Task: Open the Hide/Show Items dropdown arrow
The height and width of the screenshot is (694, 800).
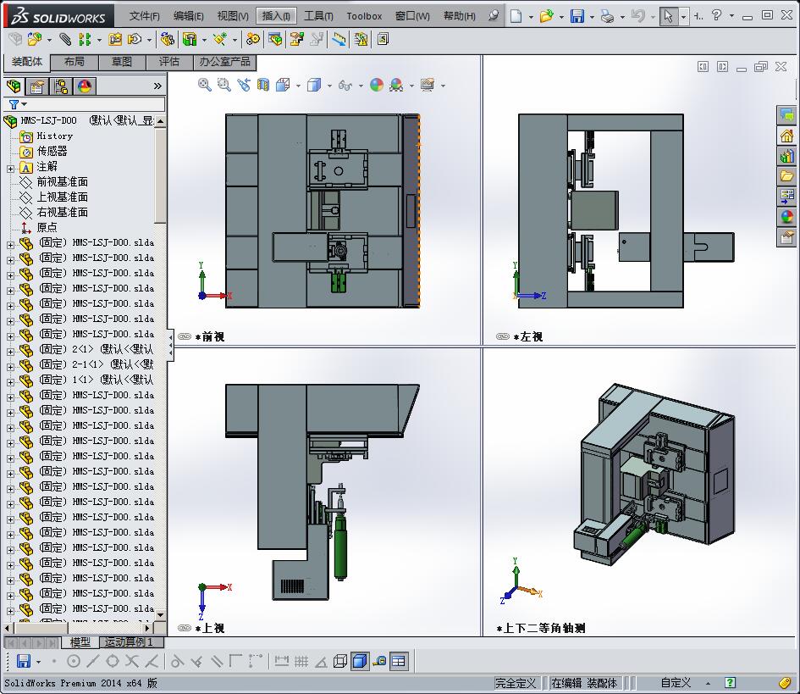Action: point(361,85)
